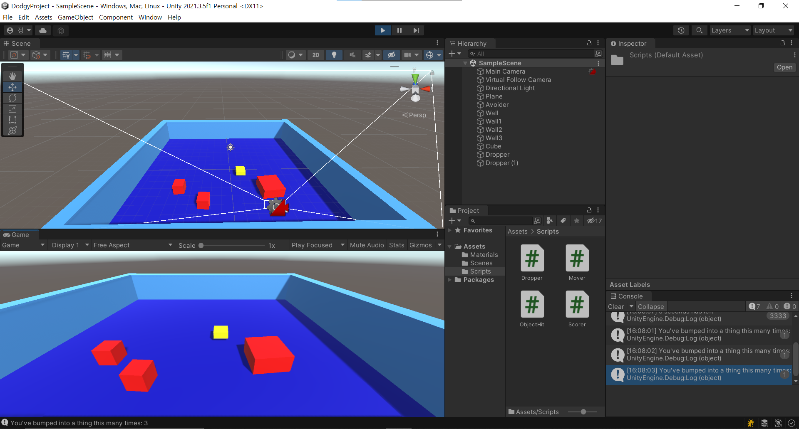Open Layers dropdown
799x429 pixels.
pos(730,30)
